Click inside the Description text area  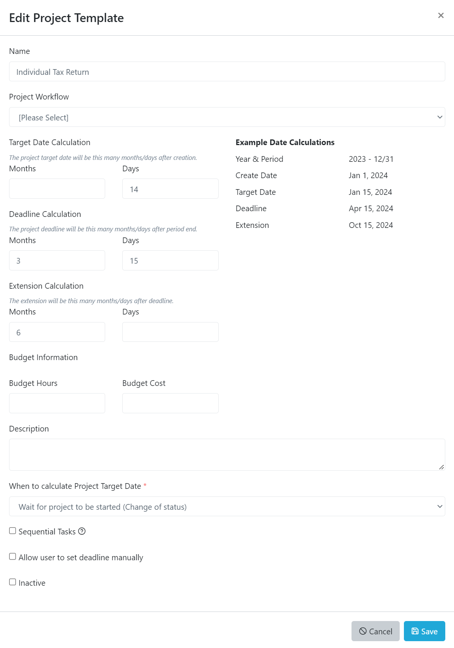coord(227,454)
